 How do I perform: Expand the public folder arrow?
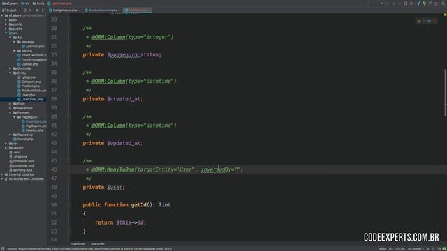point(6,29)
